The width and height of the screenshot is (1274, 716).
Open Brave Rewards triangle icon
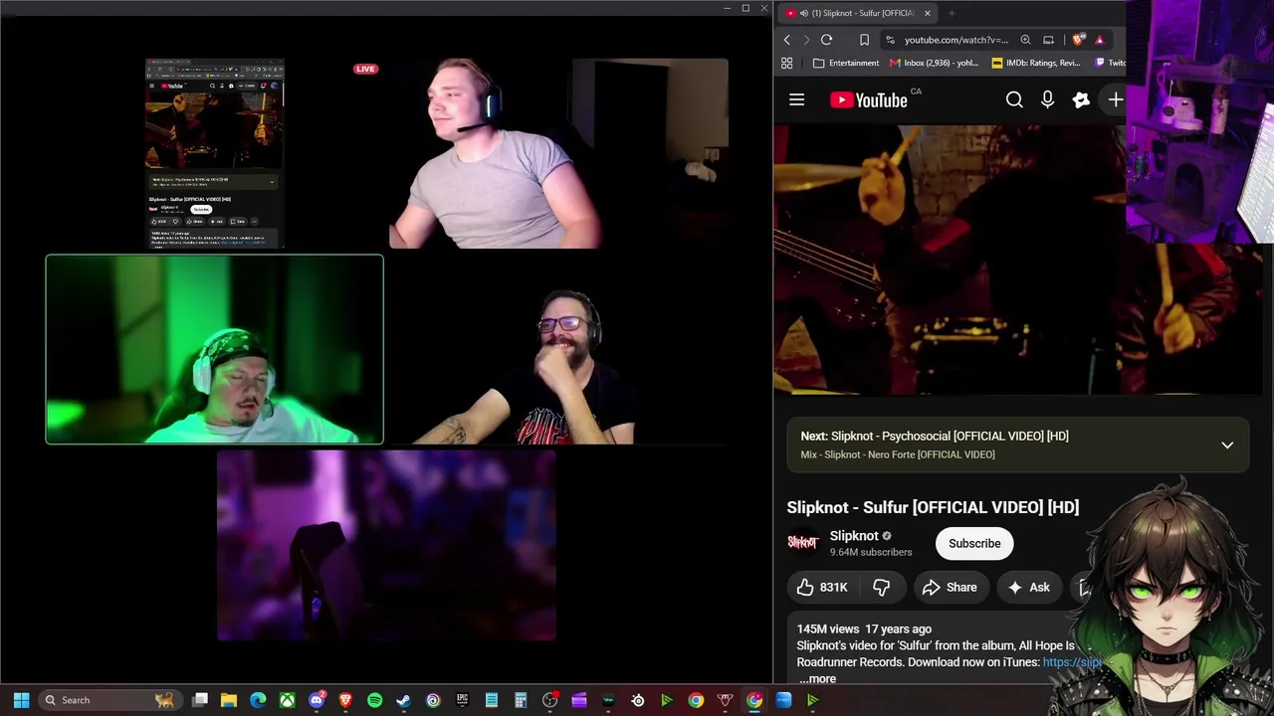(1100, 40)
